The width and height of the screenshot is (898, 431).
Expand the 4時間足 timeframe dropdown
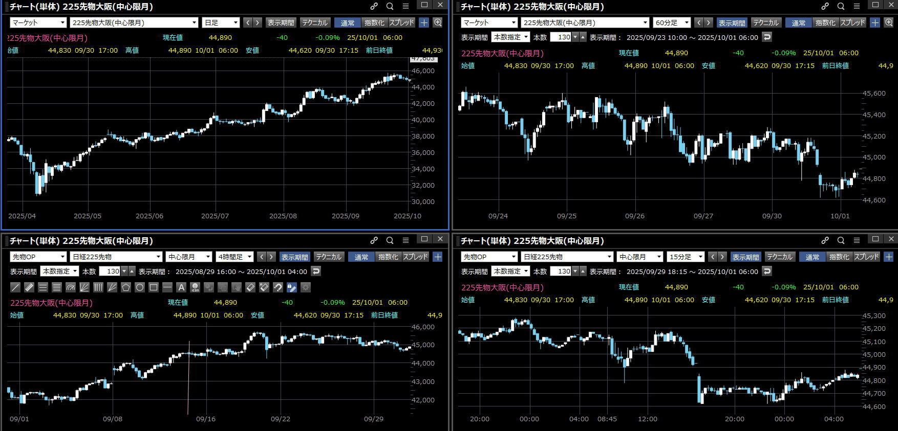tap(234, 257)
